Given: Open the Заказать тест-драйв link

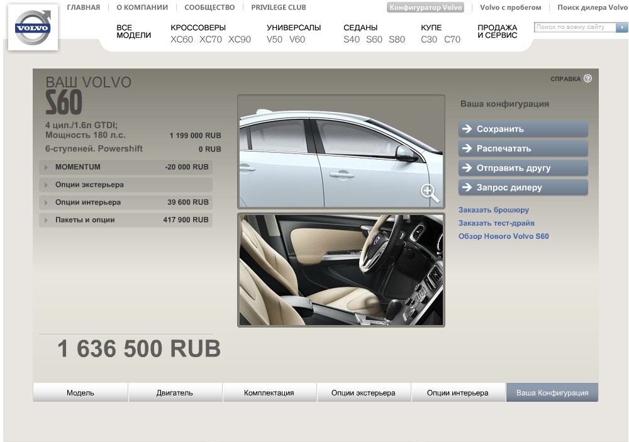Looking at the screenshot, I should 496,223.
